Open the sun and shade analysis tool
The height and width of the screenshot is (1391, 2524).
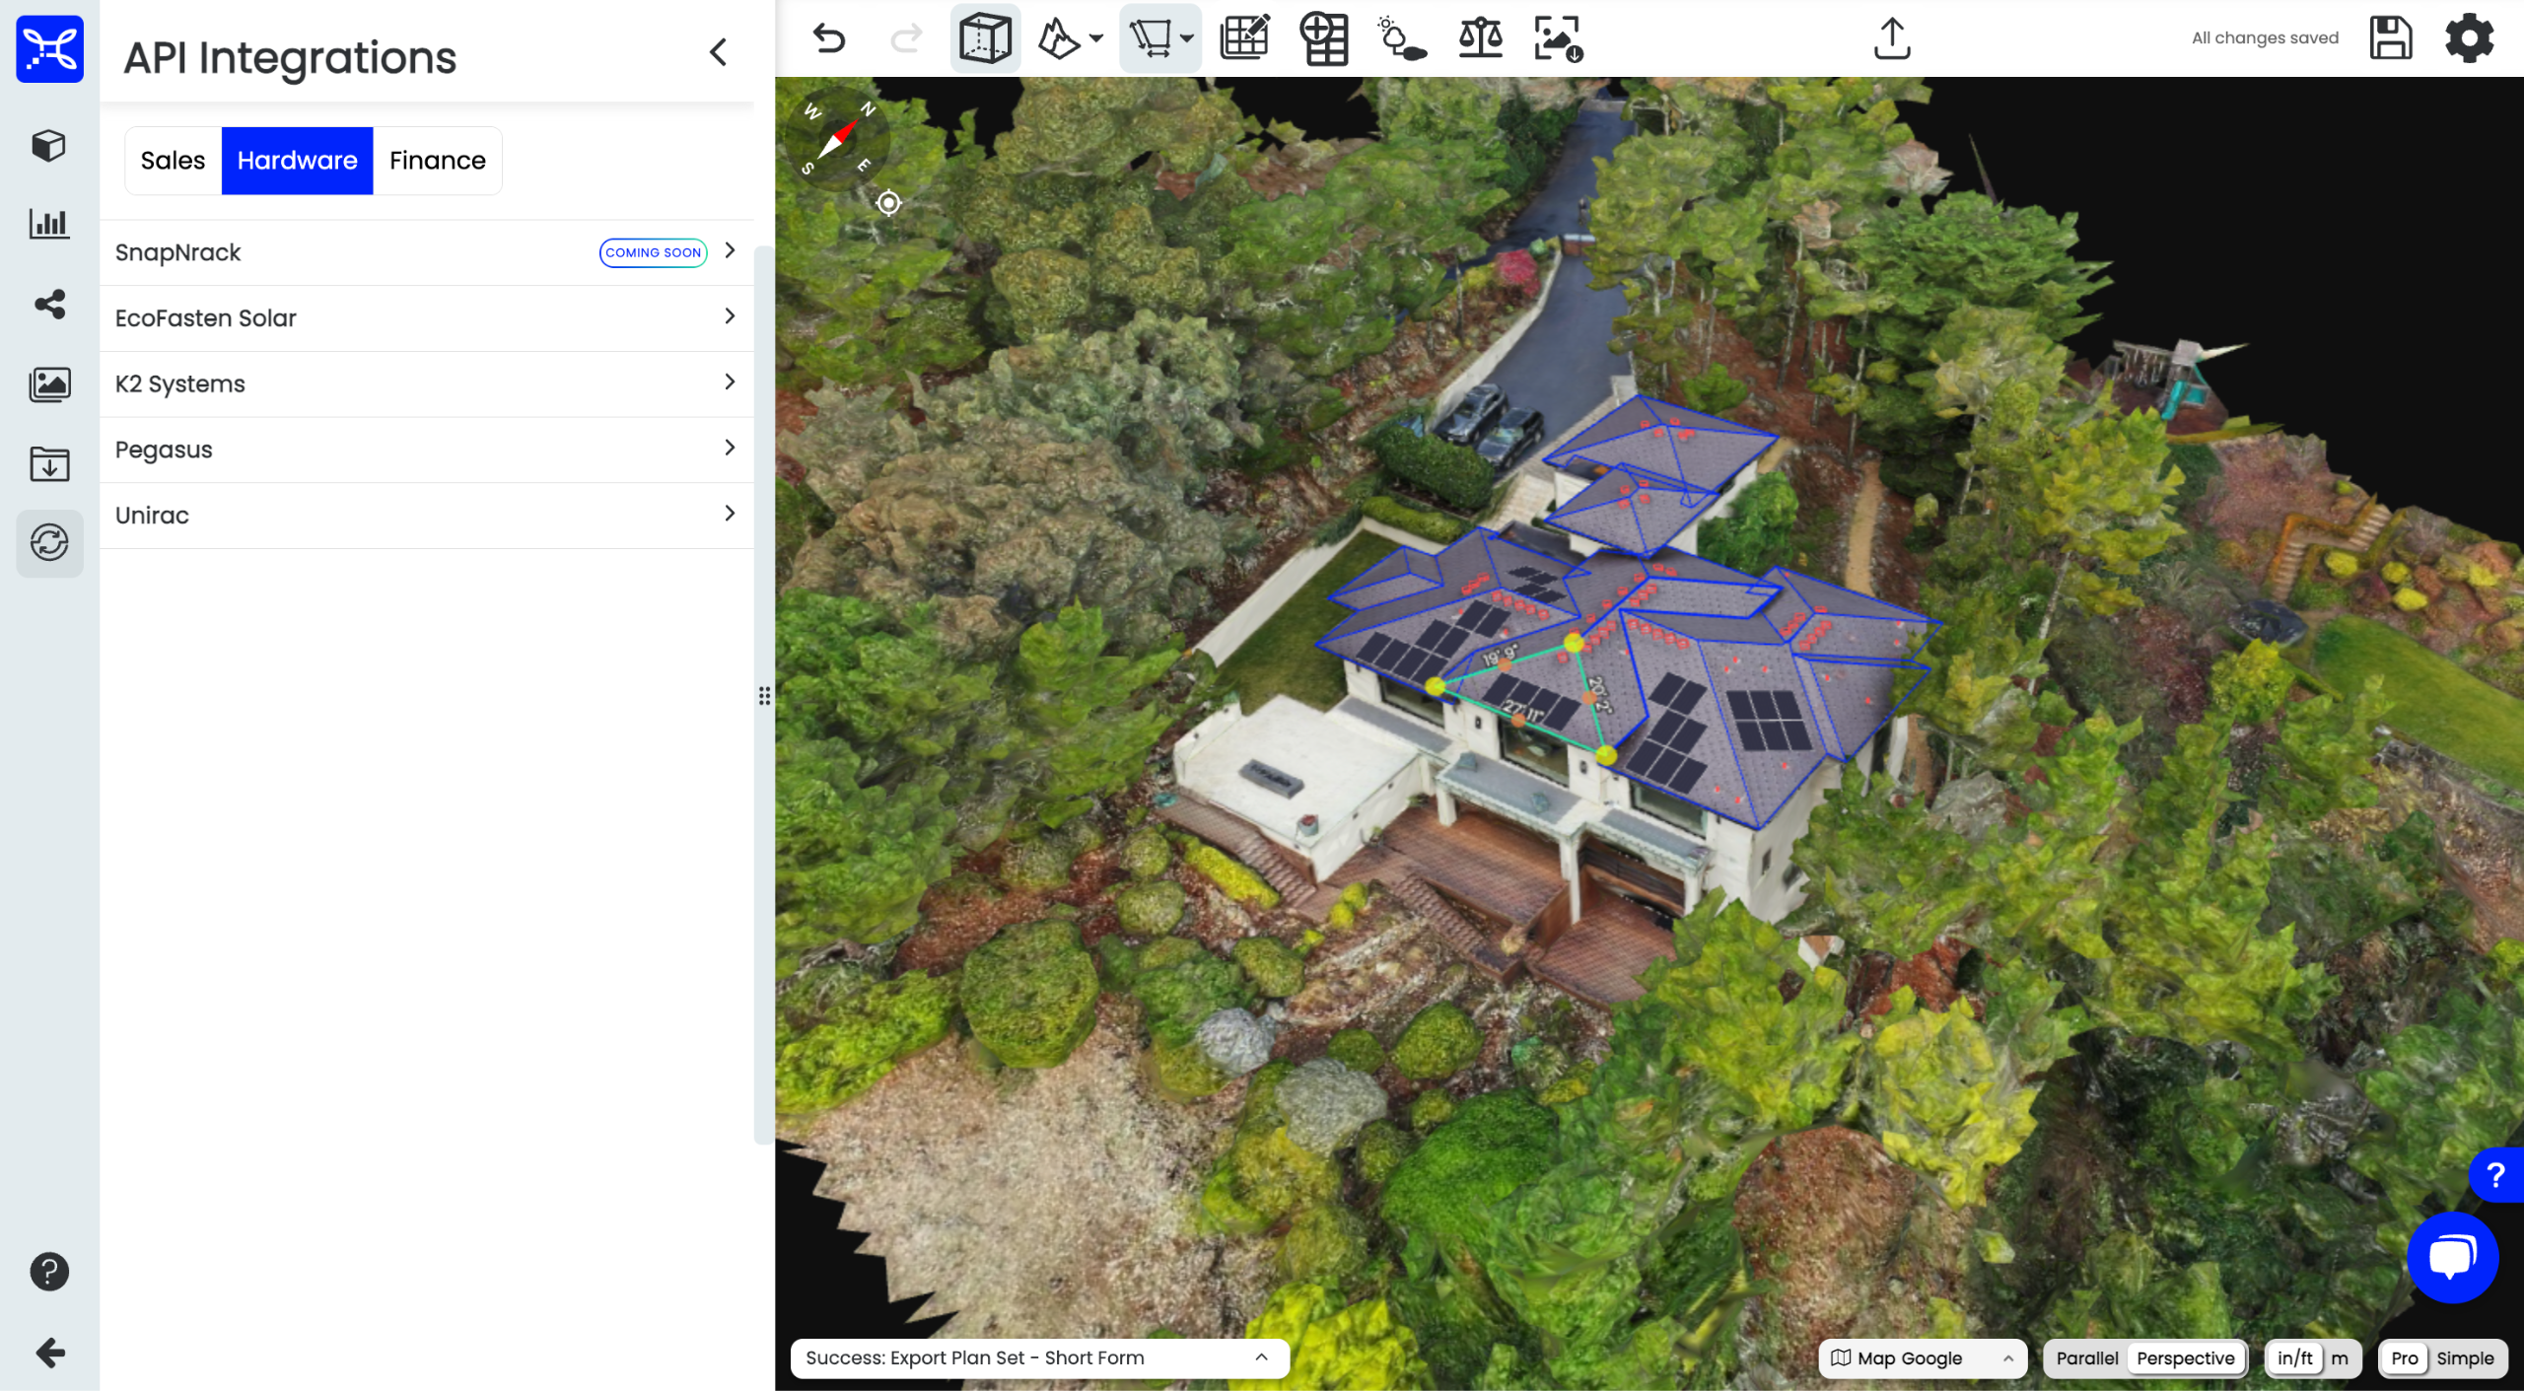coord(1401,38)
